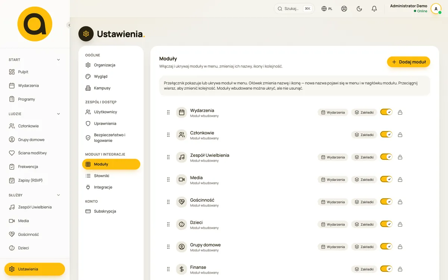
Task: Click the drag handle of the Dzieci module row
Action: click(x=168, y=224)
